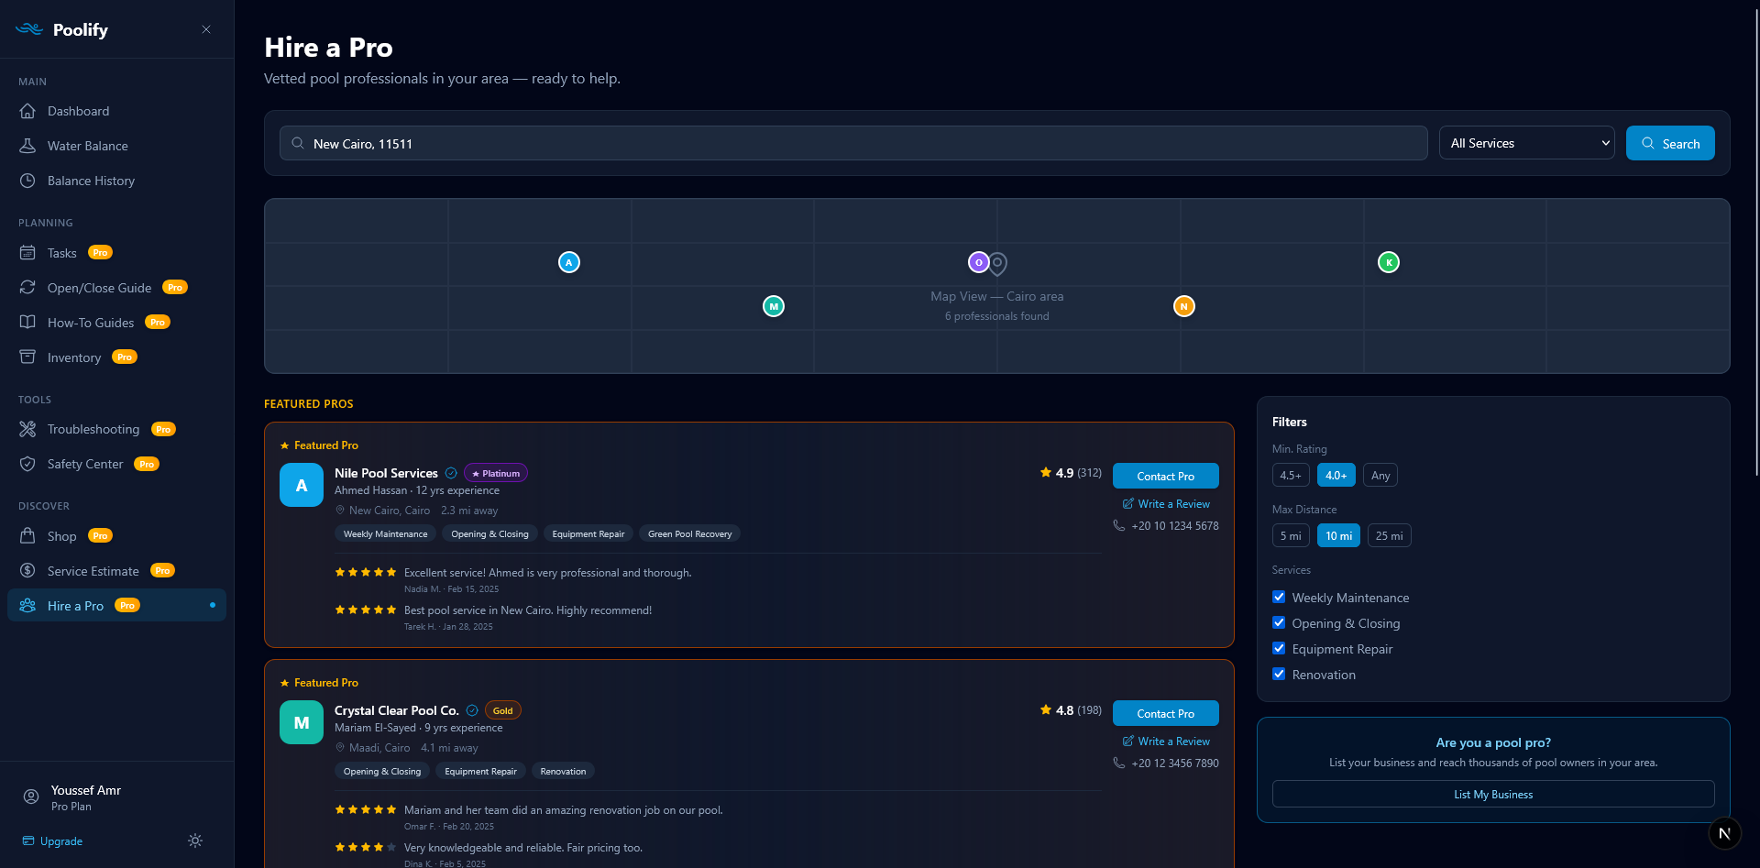Click the Dashboard home icon
Viewport: 1760px width, 868px height.
[x=27, y=111]
